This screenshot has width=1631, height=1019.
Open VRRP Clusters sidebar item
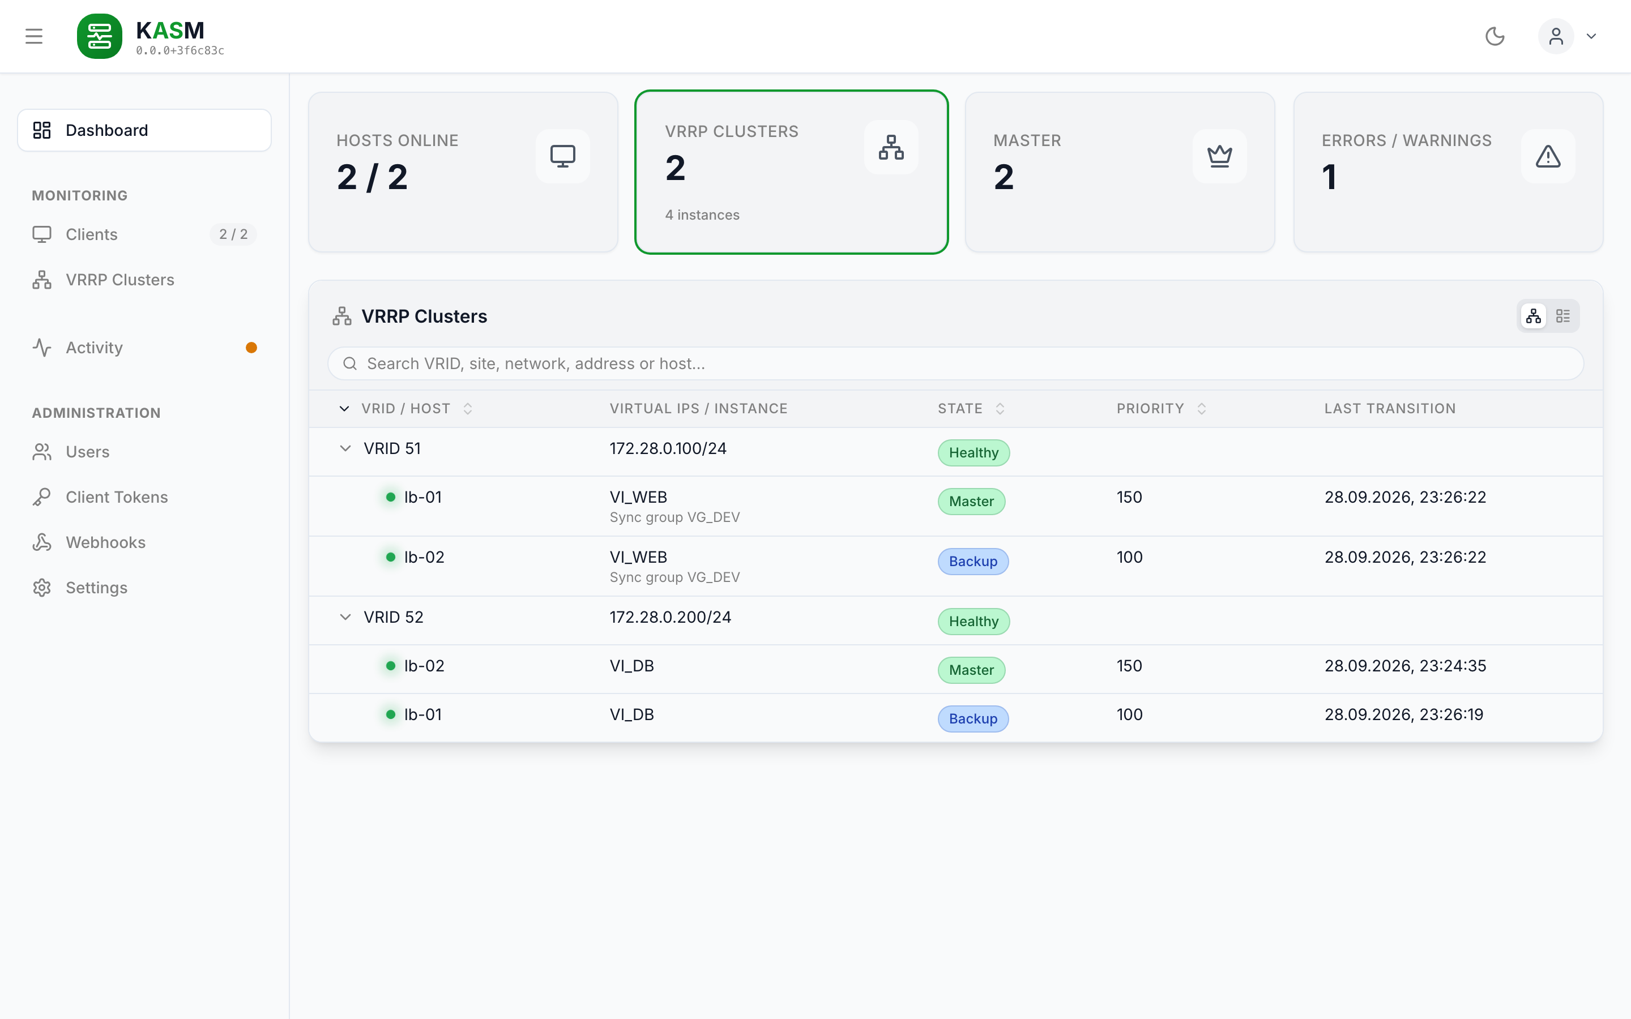[x=144, y=280]
